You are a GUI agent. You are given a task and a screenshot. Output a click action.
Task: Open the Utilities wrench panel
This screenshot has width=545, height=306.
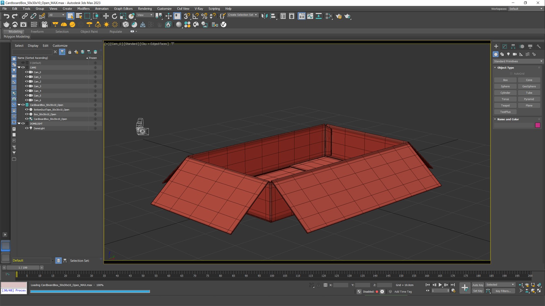point(539,46)
